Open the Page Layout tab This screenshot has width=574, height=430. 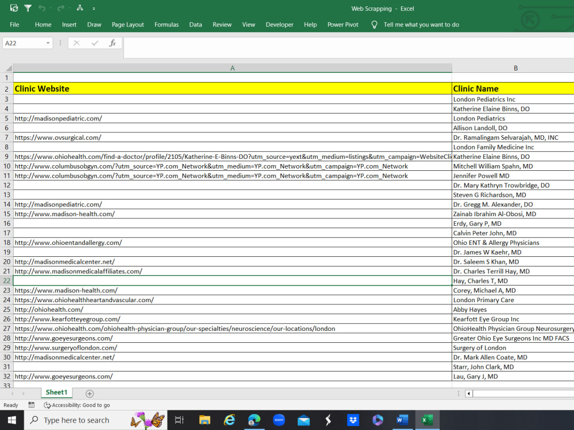[128, 25]
